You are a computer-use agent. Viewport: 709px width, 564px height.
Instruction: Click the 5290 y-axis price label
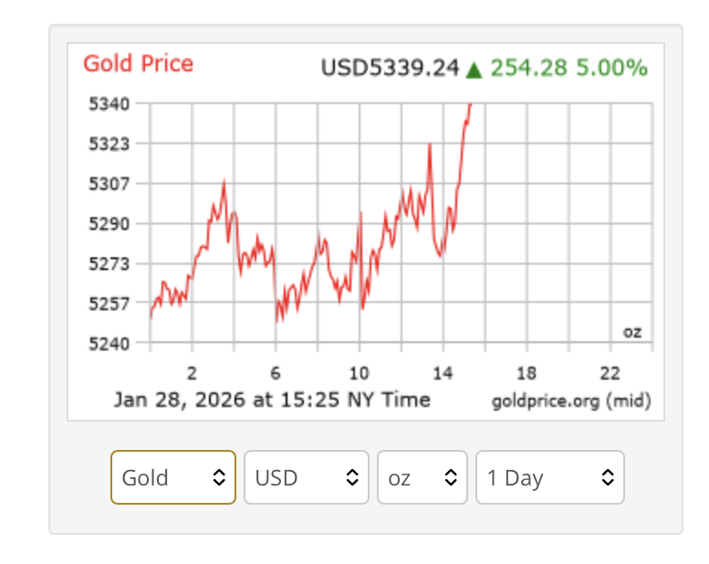(109, 224)
